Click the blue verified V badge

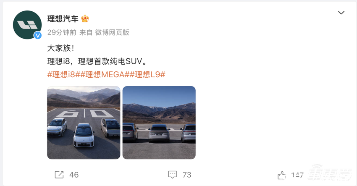point(37,35)
